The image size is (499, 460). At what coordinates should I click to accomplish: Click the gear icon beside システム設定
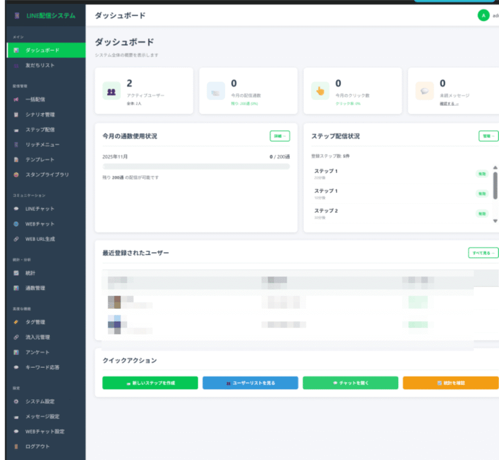coord(16,401)
